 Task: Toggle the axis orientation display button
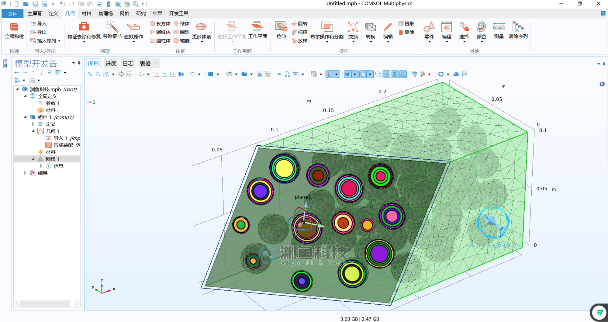tap(386, 74)
